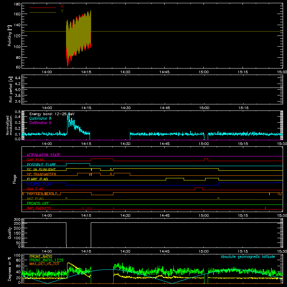Click the POSSIBLE_FLARE flag label
The width and height of the screenshot is (287, 287).
pos(41,164)
